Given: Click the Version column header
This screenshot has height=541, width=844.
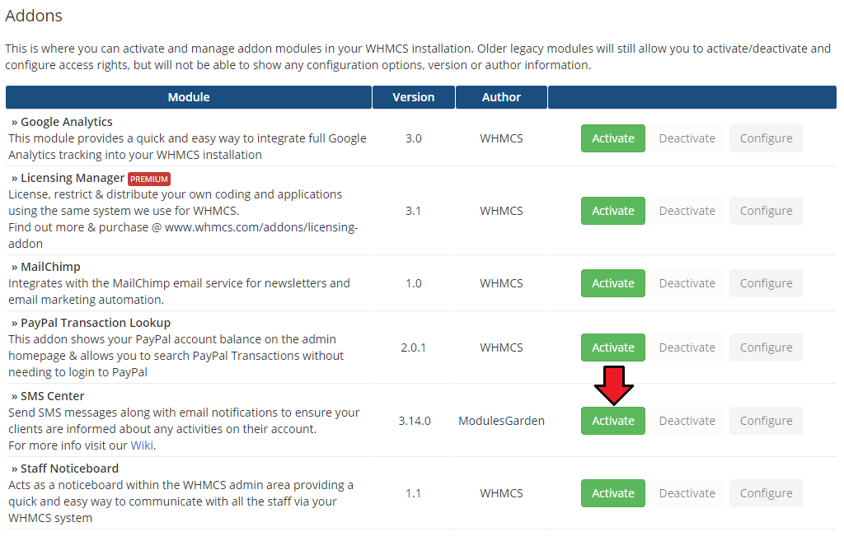Looking at the screenshot, I should point(414,97).
